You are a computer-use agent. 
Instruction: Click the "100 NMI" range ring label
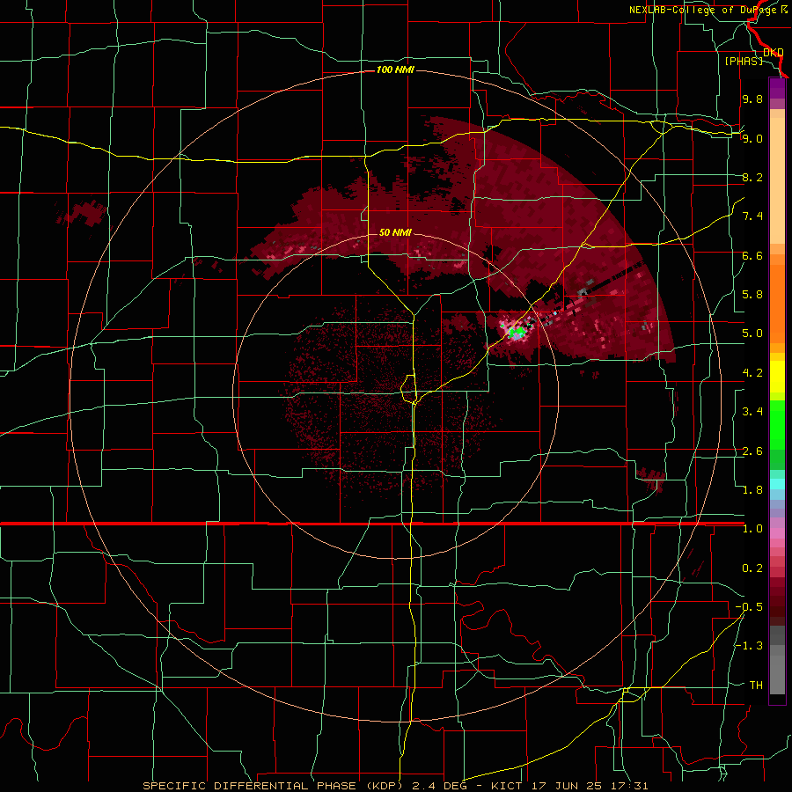[x=395, y=70]
